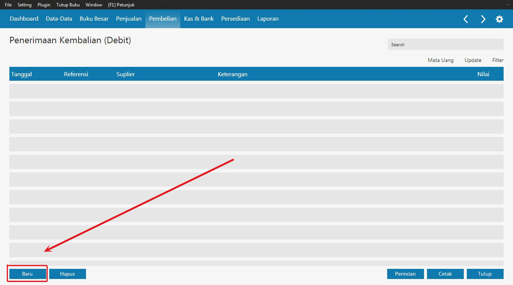Click into the Search field
This screenshot has height=285, width=513.
pos(445,44)
